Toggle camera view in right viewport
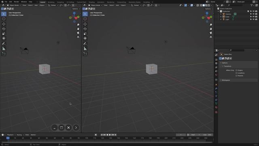The height and width of the screenshot is (146, 259). pyautogui.click(x=211, y=33)
